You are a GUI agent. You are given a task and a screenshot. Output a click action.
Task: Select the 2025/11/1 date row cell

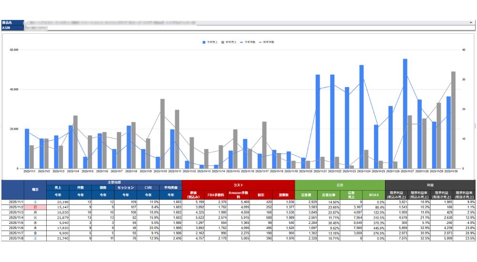(12, 202)
